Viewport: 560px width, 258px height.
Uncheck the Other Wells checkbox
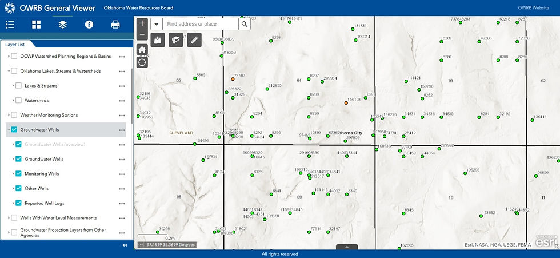point(18,188)
